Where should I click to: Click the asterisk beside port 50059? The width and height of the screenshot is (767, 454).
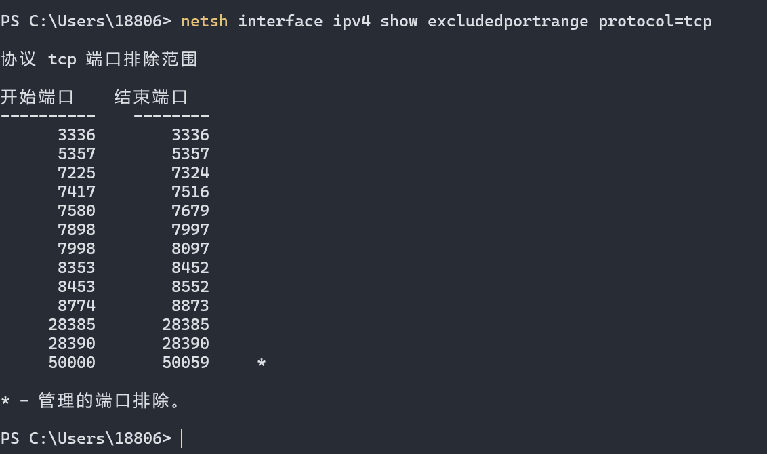tap(262, 365)
